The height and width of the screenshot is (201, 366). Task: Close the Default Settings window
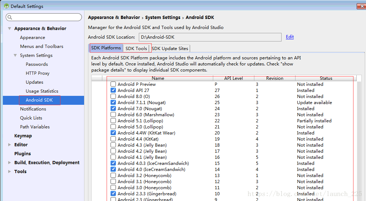point(362,6)
